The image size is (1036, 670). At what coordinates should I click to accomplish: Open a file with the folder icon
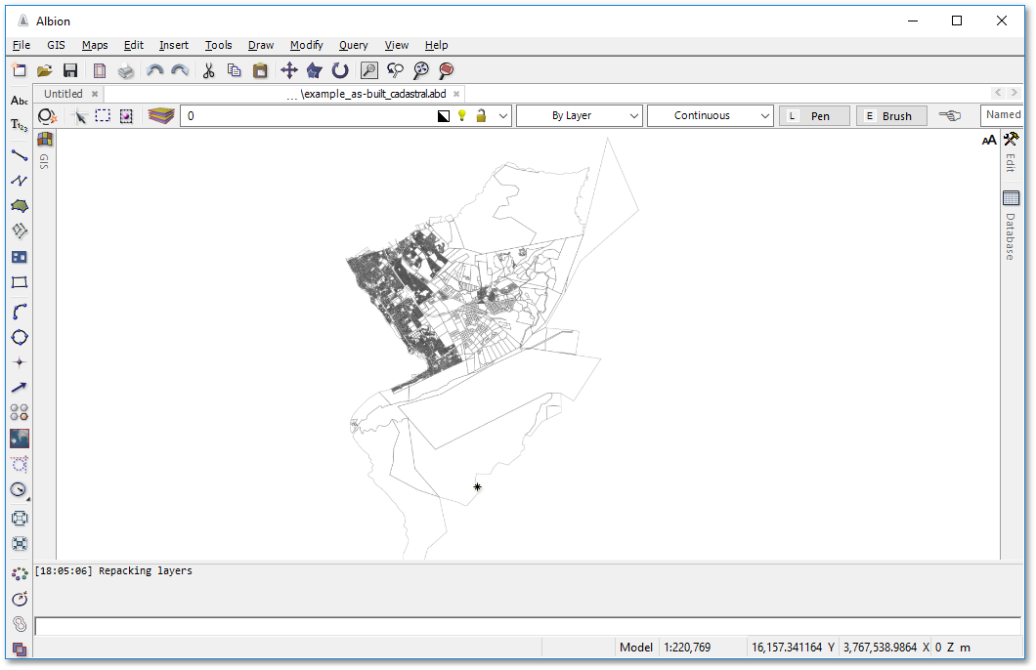44,70
